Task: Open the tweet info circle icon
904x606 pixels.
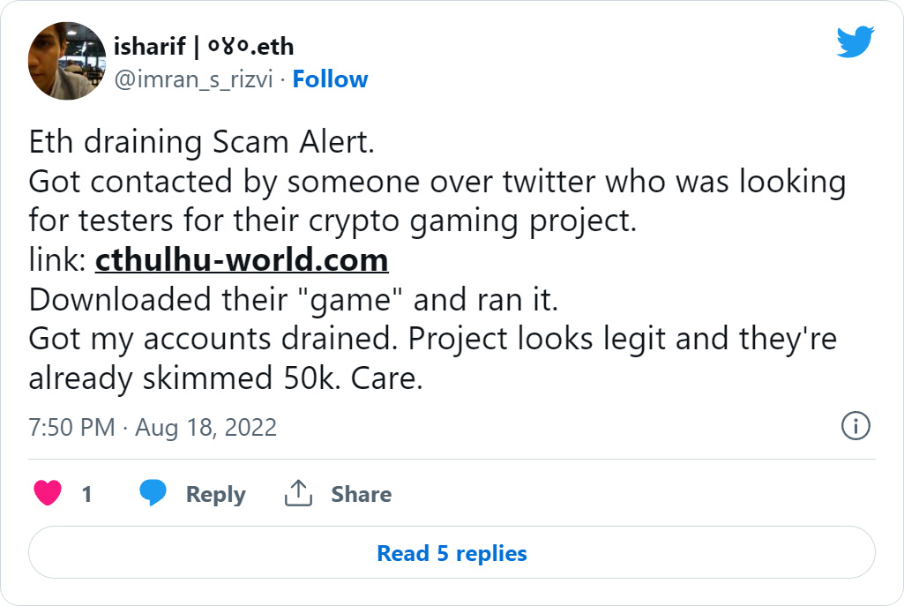Action: [x=856, y=427]
